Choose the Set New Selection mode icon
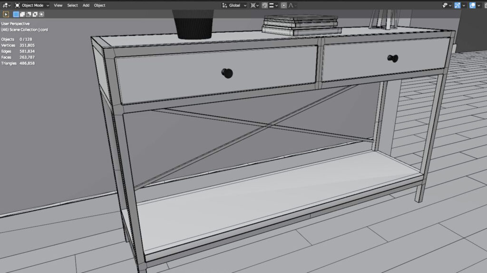 tap(16, 14)
